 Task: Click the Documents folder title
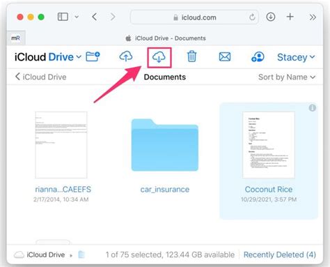pos(165,77)
